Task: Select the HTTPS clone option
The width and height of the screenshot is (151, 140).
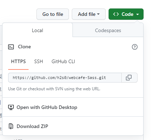Action: [x=18, y=61]
